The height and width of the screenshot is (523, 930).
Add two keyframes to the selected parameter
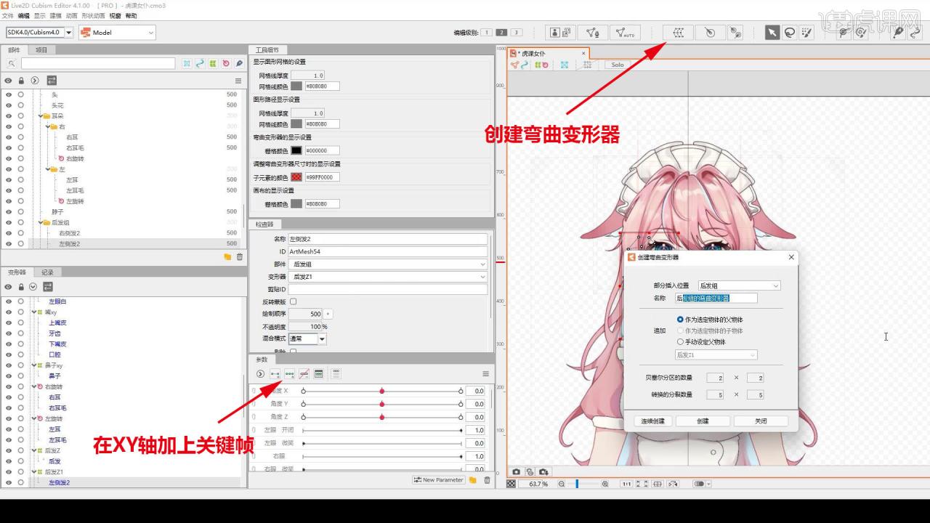click(x=275, y=373)
